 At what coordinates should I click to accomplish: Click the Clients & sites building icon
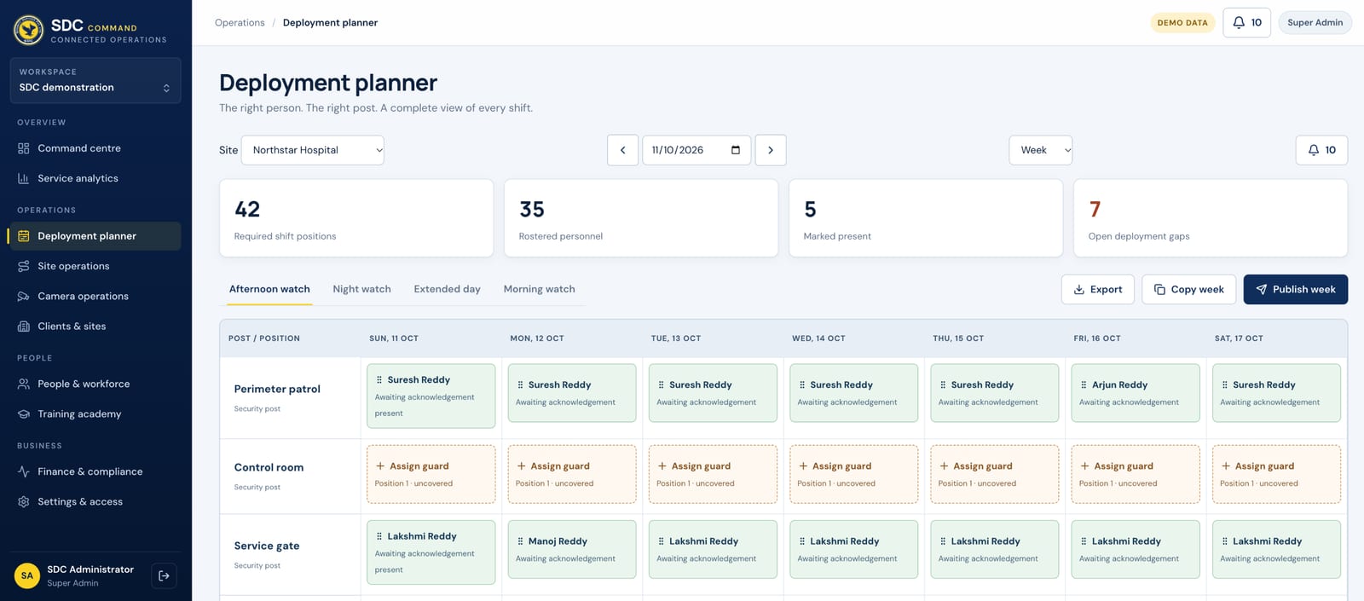24,326
